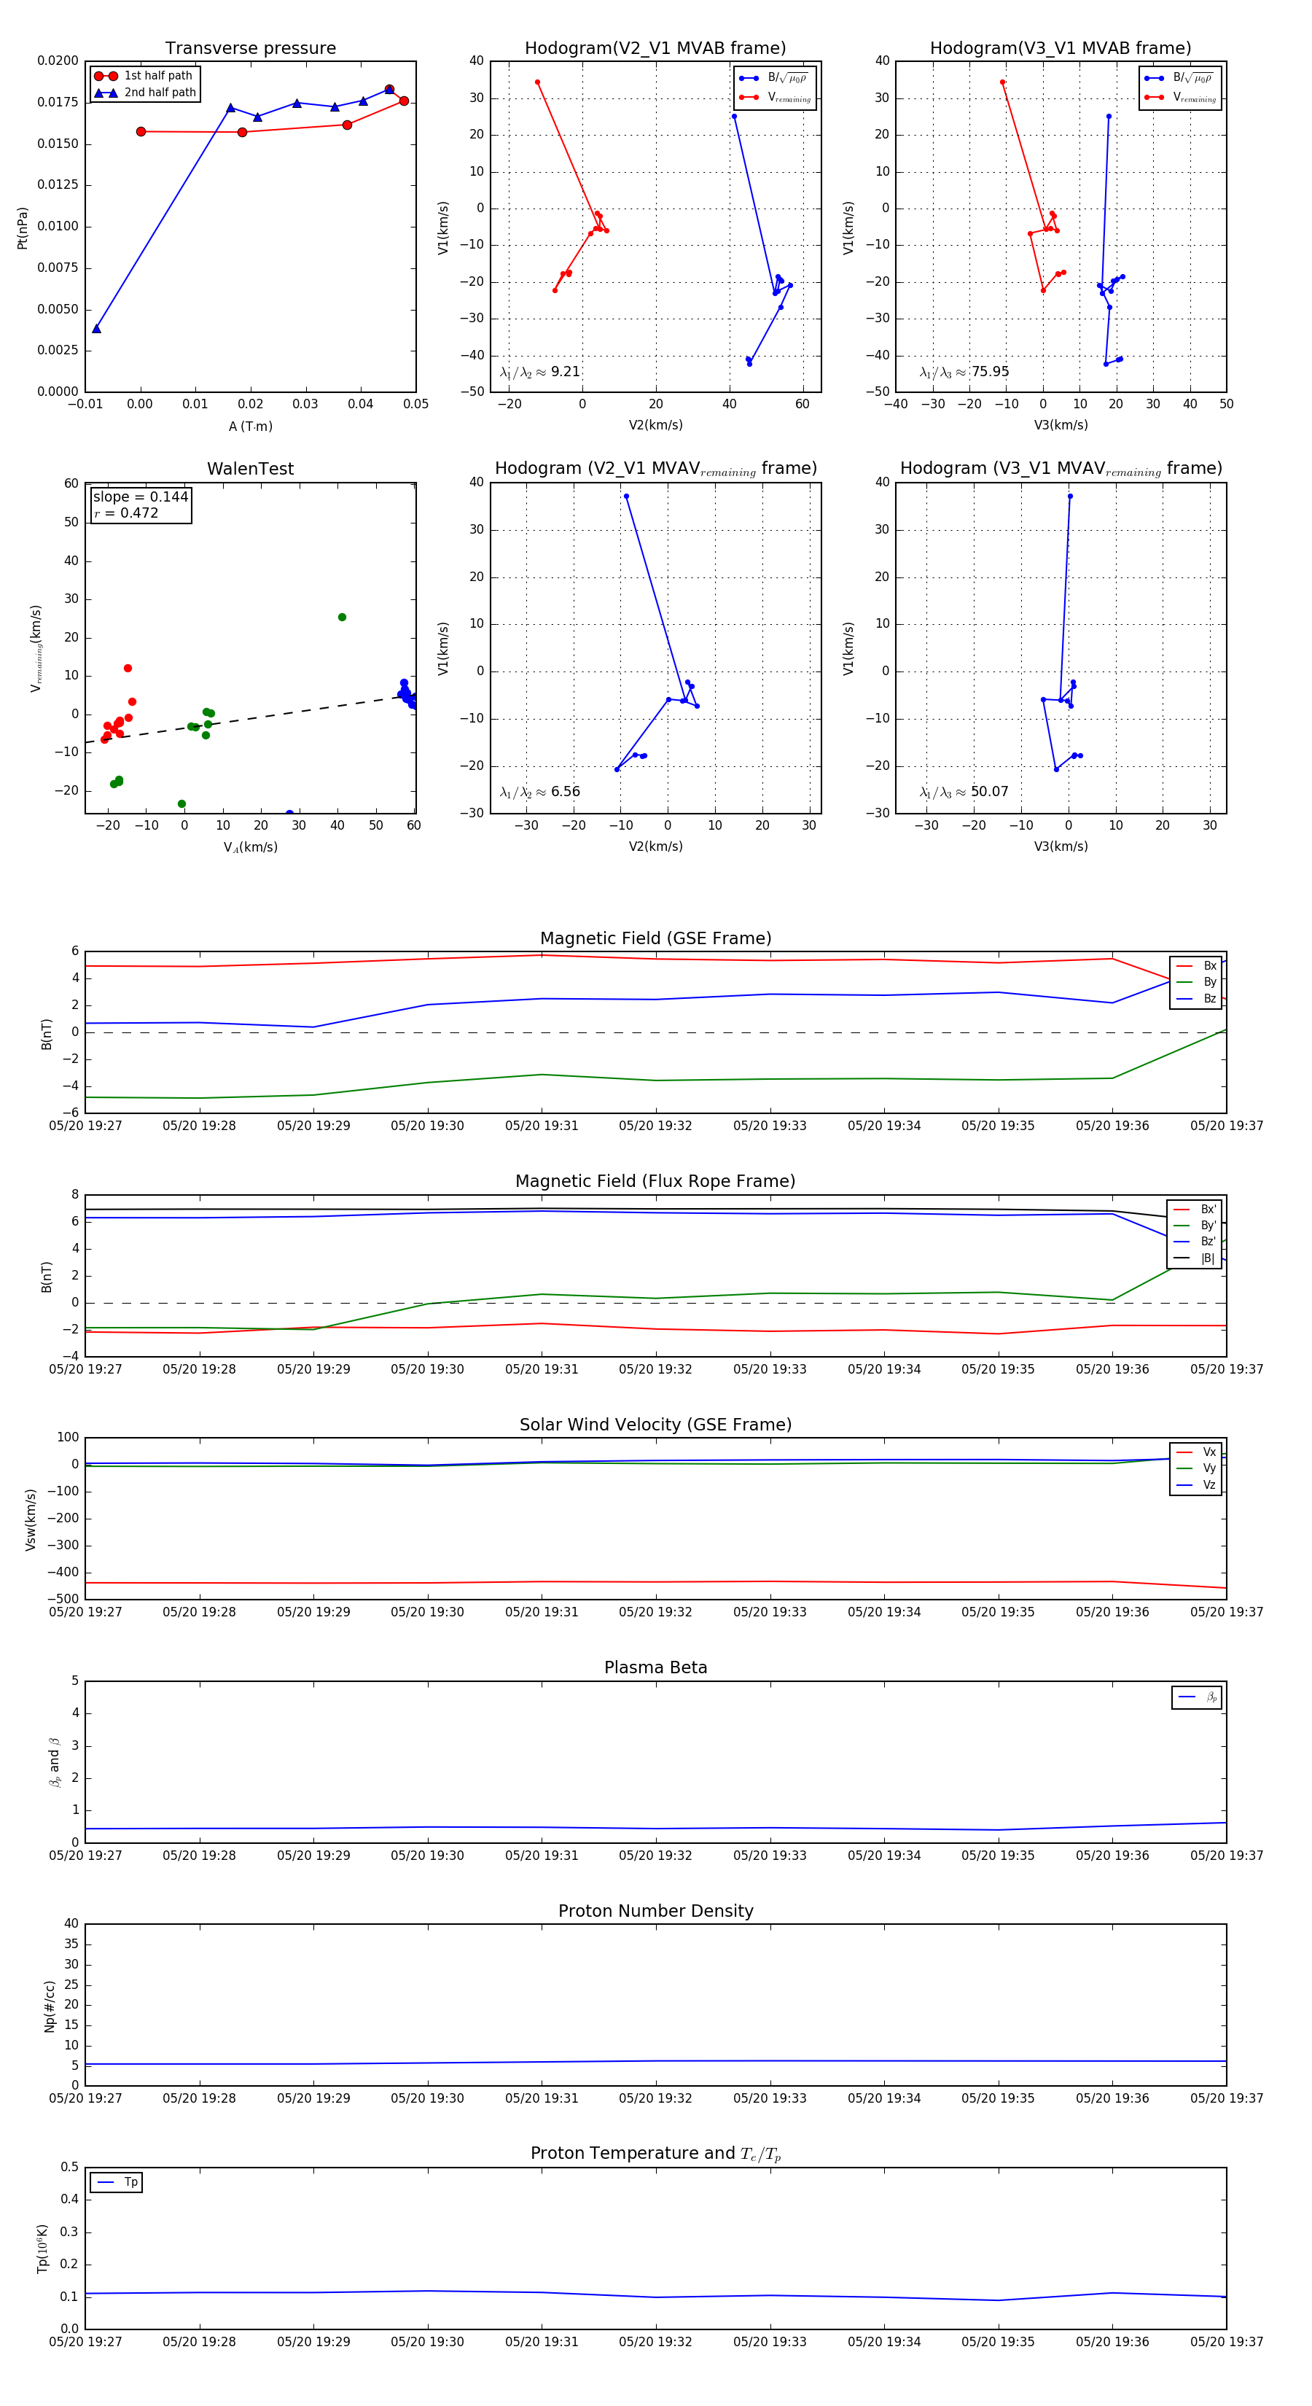Click the 'Vx' legend entry
The height and width of the screenshot is (2406, 1312).
coord(1196,1452)
